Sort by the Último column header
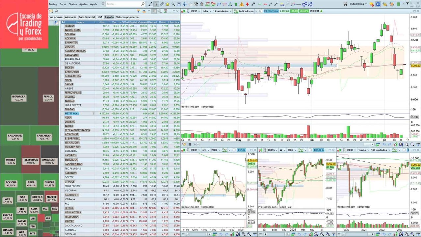 tap(102, 22)
